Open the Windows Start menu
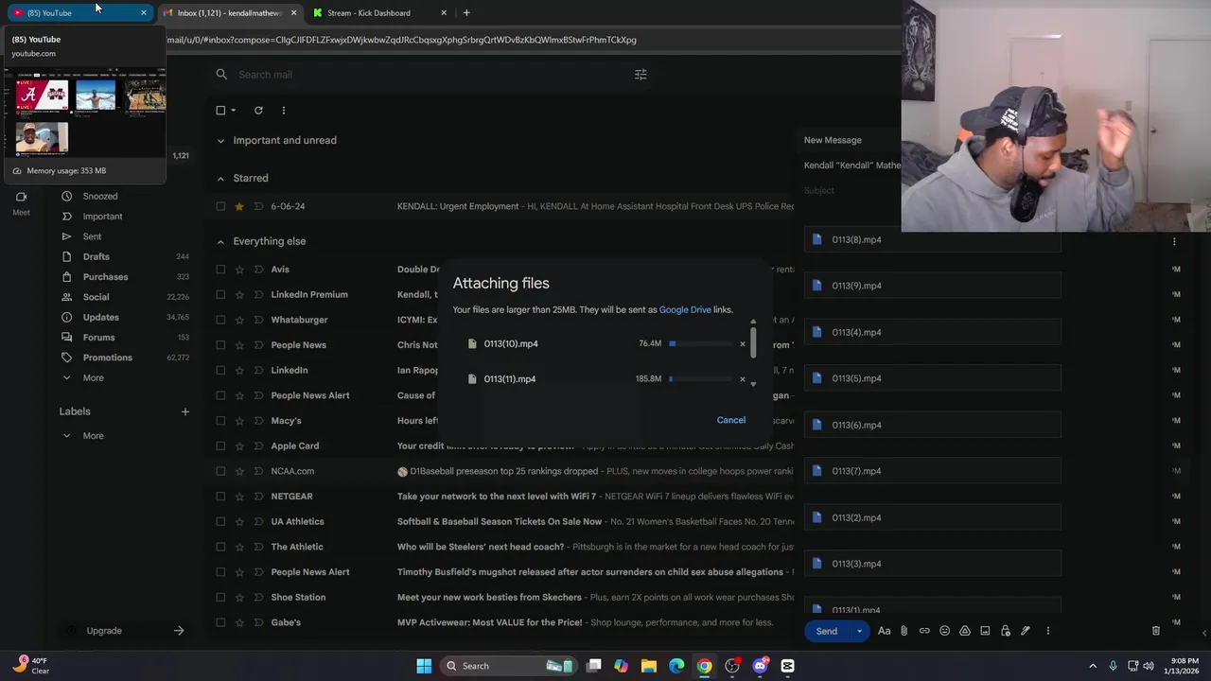1211x681 pixels. pyautogui.click(x=424, y=666)
